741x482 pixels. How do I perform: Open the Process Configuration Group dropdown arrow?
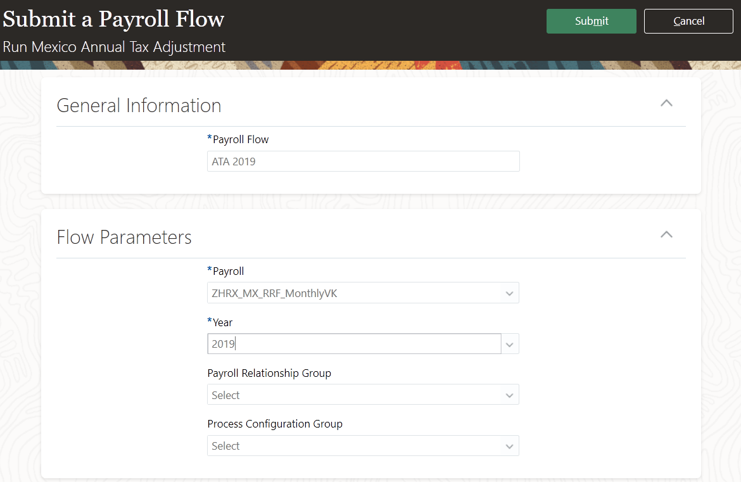coord(510,446)
